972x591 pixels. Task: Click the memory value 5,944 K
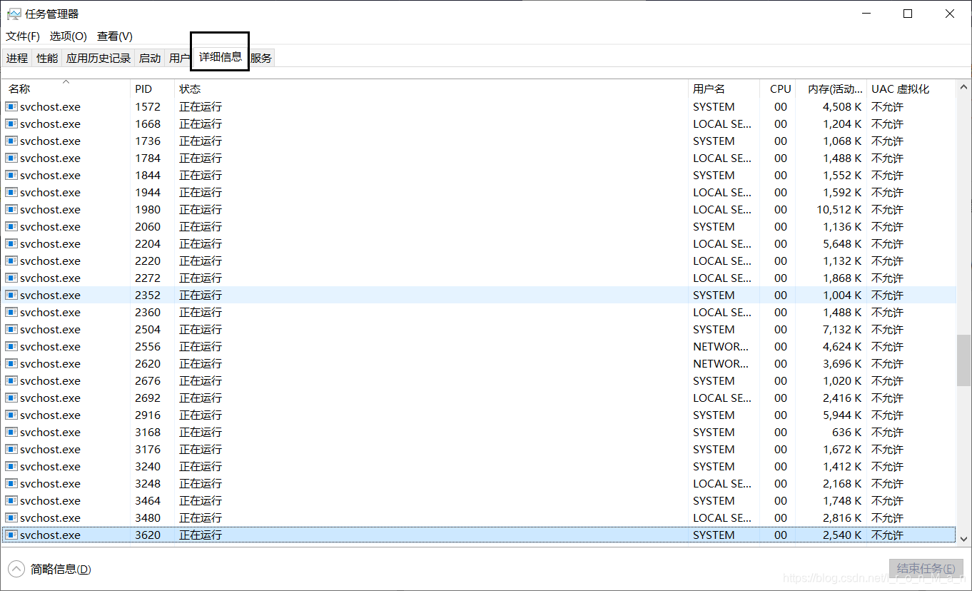[x=842, y=415]
